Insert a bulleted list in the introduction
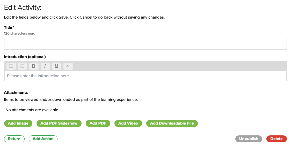This screenshot has width=291, height=147. [11, 66]
